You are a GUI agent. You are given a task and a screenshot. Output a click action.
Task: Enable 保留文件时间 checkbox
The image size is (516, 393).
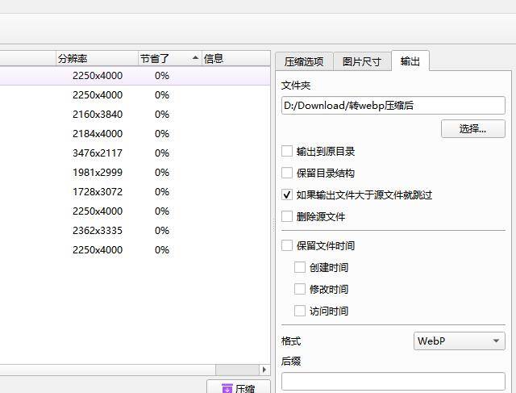287,245
